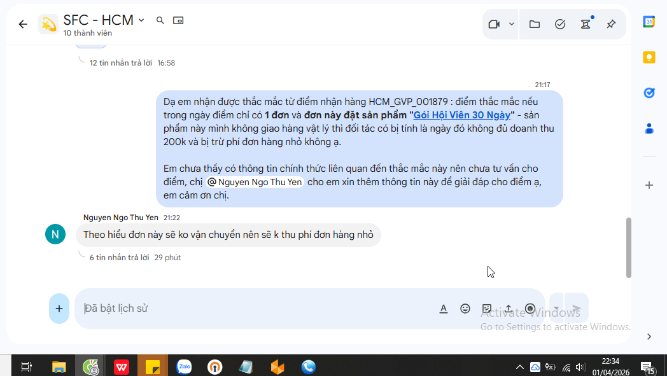Open shared files folder

[535, 24]
